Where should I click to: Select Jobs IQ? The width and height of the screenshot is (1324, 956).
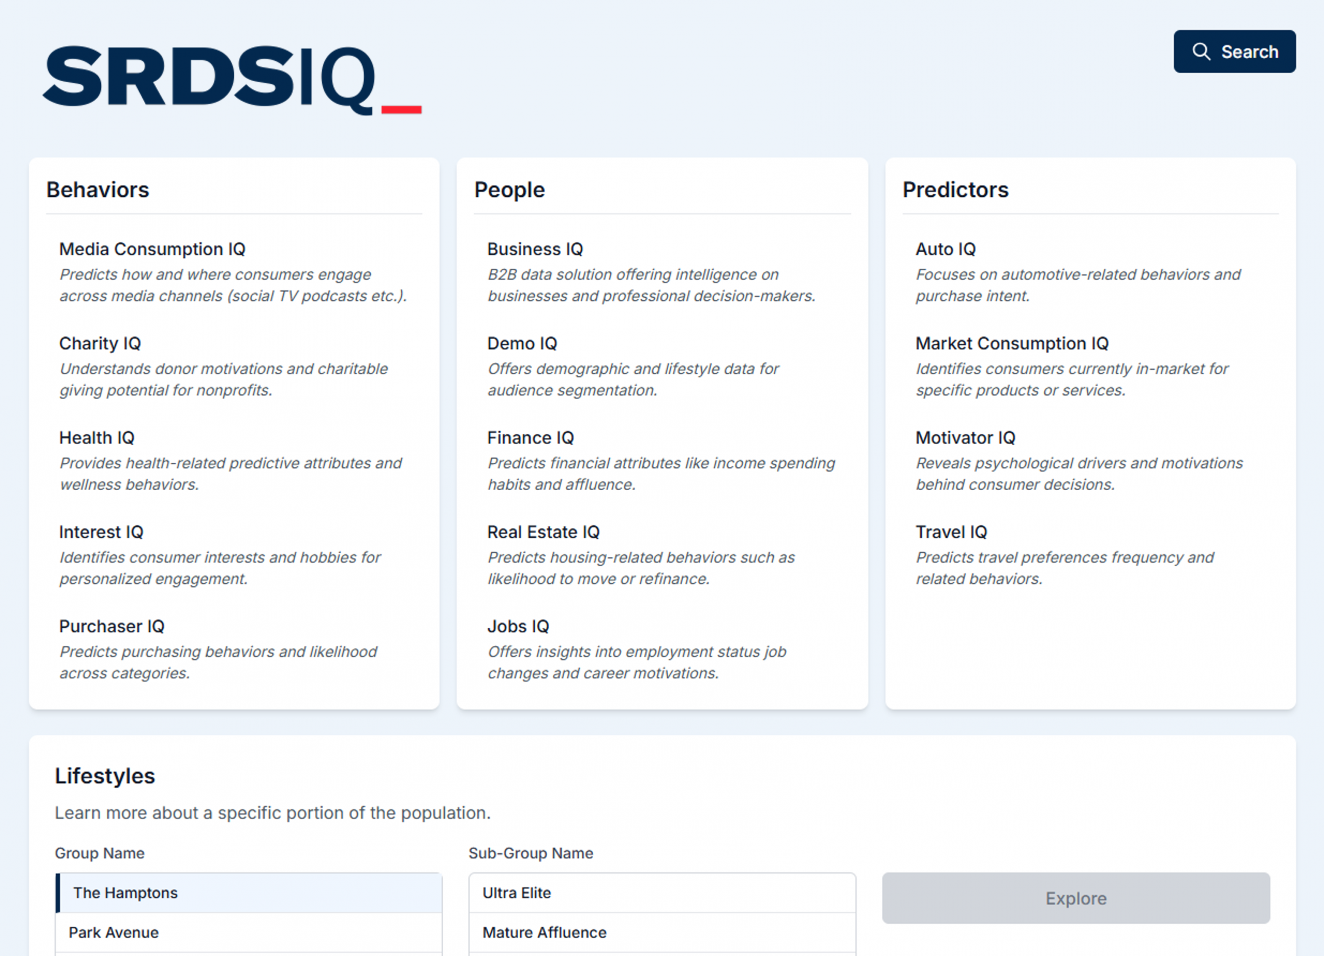tap(518, 626)
